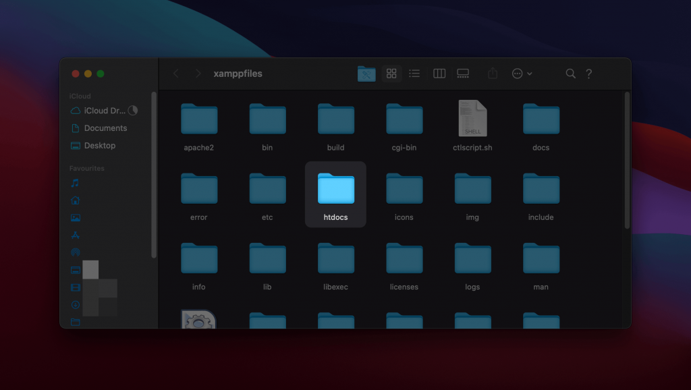Open AirDrop from sidebar
Screen dimensions: 691x390
coord(76,252)
